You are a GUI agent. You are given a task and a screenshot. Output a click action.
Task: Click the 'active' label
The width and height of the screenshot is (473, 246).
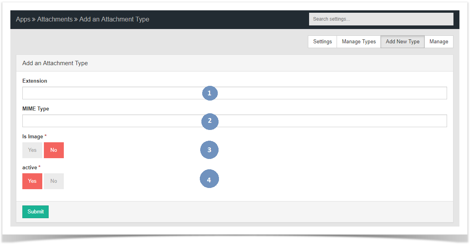tap(30, 167)
